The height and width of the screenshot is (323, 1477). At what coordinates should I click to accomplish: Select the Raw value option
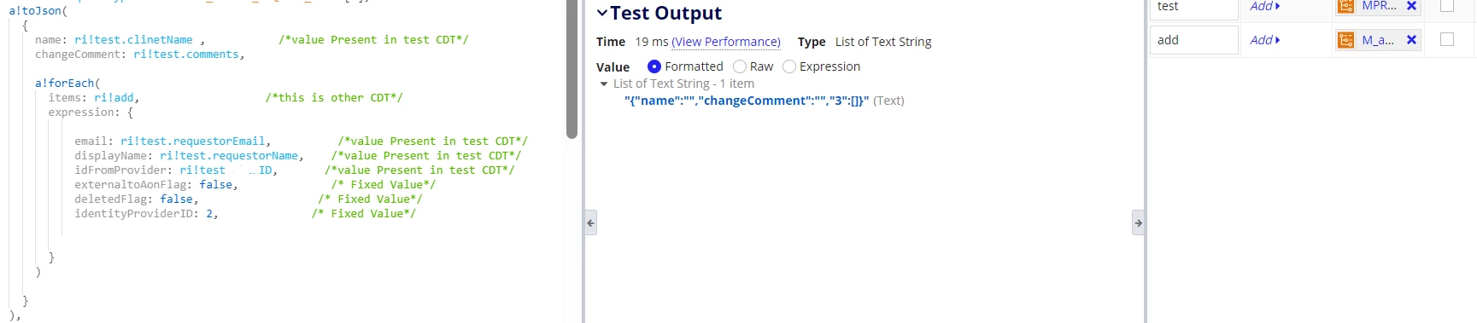pos(740,66)
